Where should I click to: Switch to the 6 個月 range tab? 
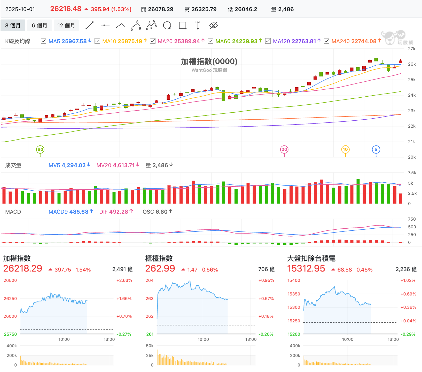coord(40,25)
